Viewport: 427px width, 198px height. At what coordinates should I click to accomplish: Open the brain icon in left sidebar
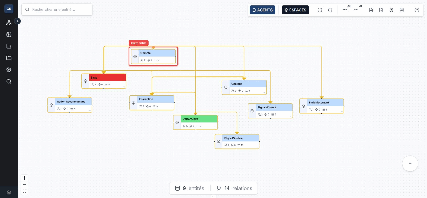click(9, 35)
